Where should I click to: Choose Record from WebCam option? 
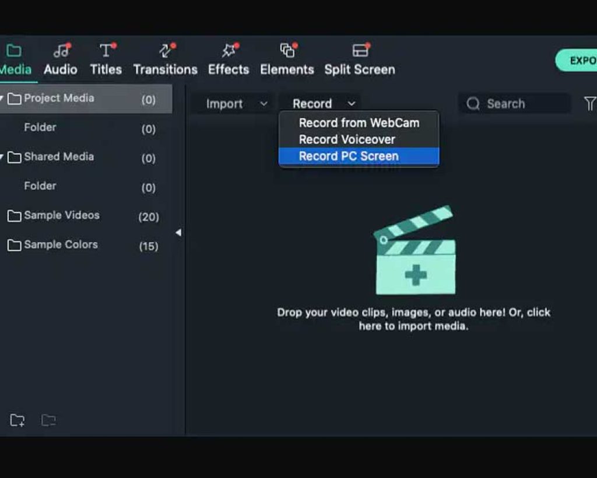tap(359, 123)
